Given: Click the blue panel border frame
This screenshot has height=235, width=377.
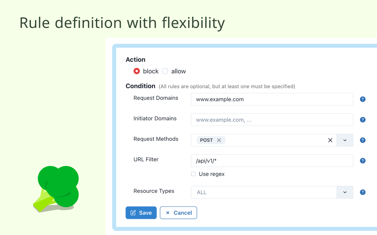Looking at the screenshot, I should [x=115, y=132].
